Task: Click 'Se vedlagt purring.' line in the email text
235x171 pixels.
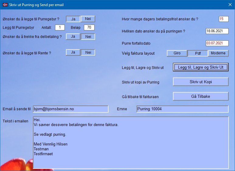Action: 50,135
